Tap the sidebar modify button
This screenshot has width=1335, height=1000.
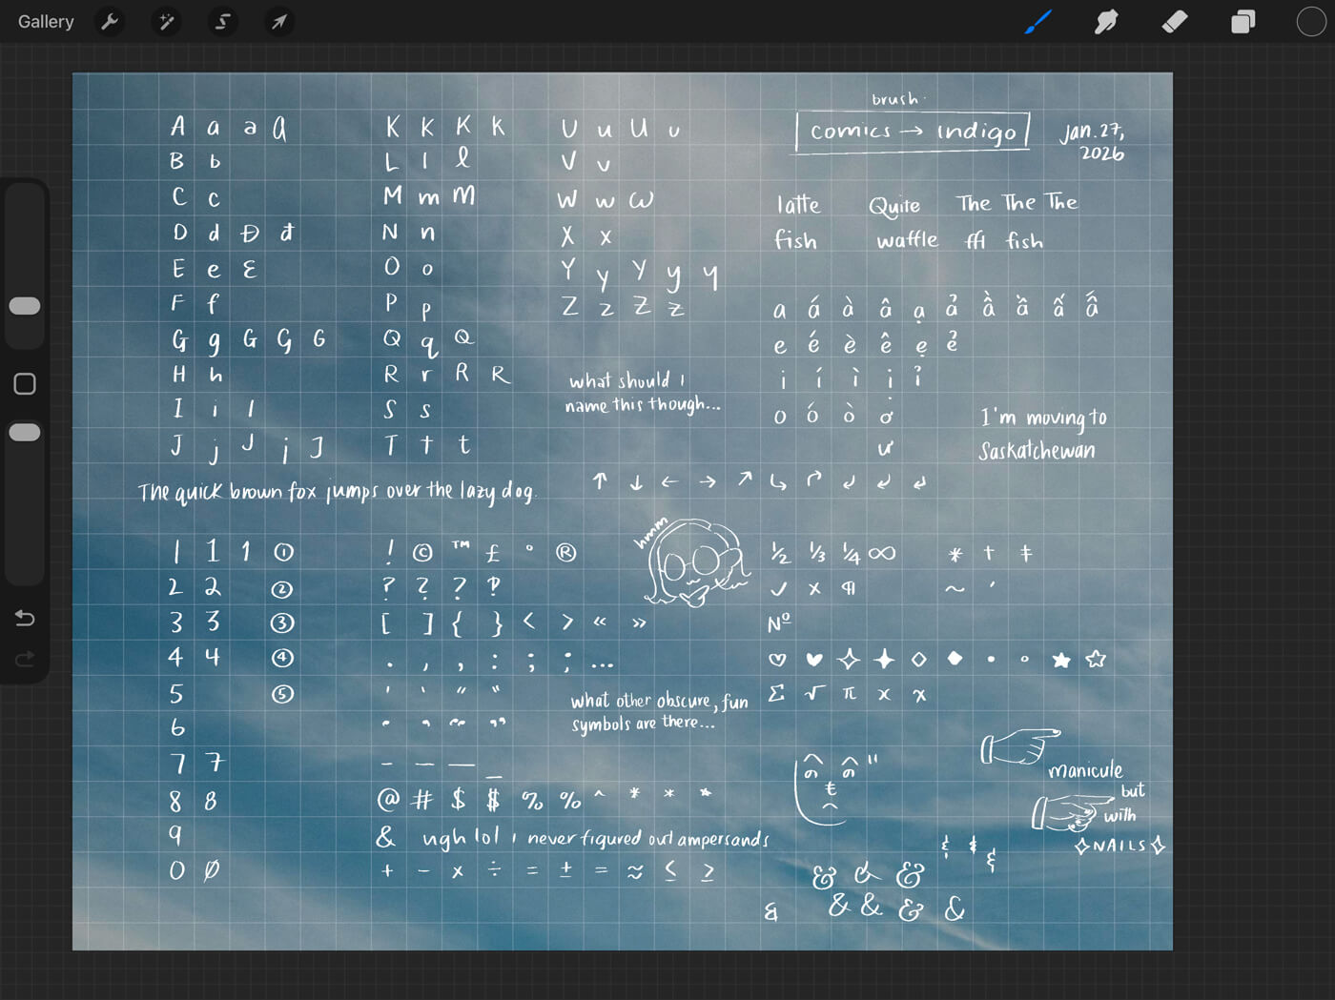coord(24,383)
